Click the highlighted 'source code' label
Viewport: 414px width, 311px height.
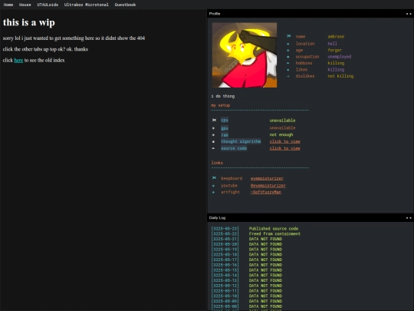click(x=234, y=148)
